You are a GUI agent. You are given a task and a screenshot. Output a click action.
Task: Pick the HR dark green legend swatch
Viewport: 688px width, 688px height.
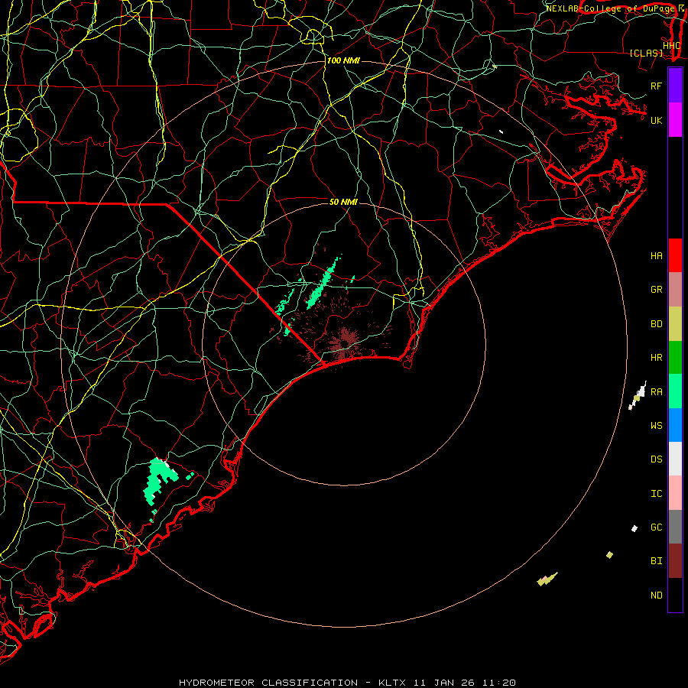click(x=675, y=357)
